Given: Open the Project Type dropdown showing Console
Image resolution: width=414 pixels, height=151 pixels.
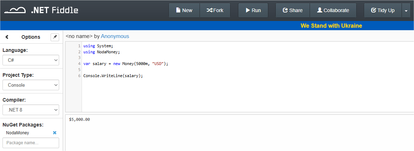Looking at the screenshot, I should coord(31,85).
